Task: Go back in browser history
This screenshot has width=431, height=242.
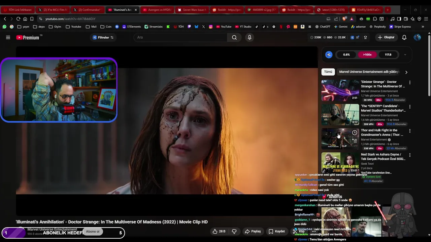Action: tap(5, 19)
